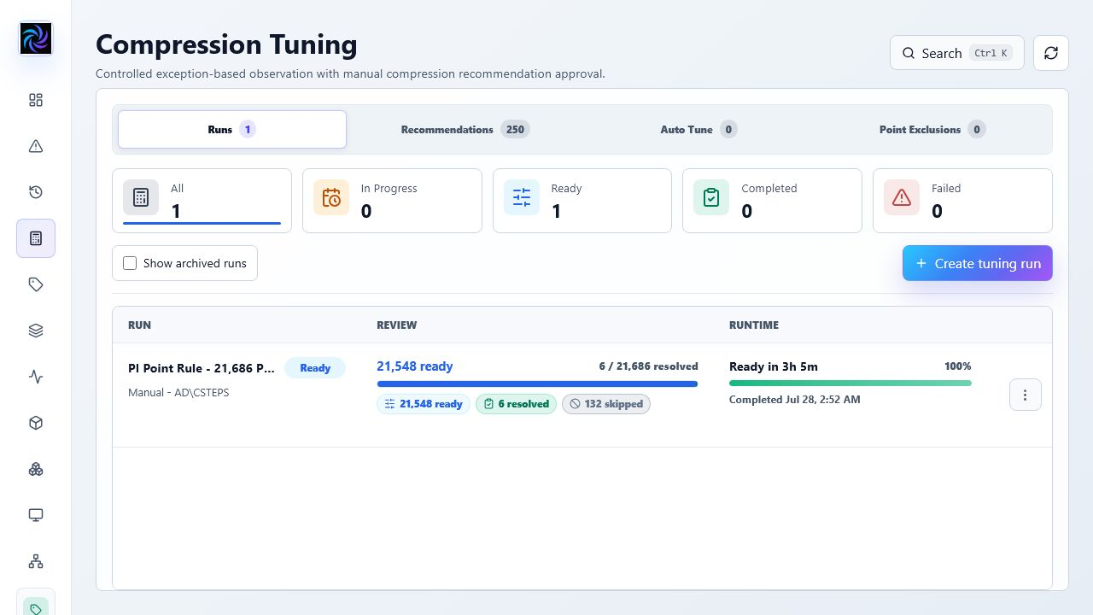Open Search box with Ctrl K

click(x=956, y=53)
